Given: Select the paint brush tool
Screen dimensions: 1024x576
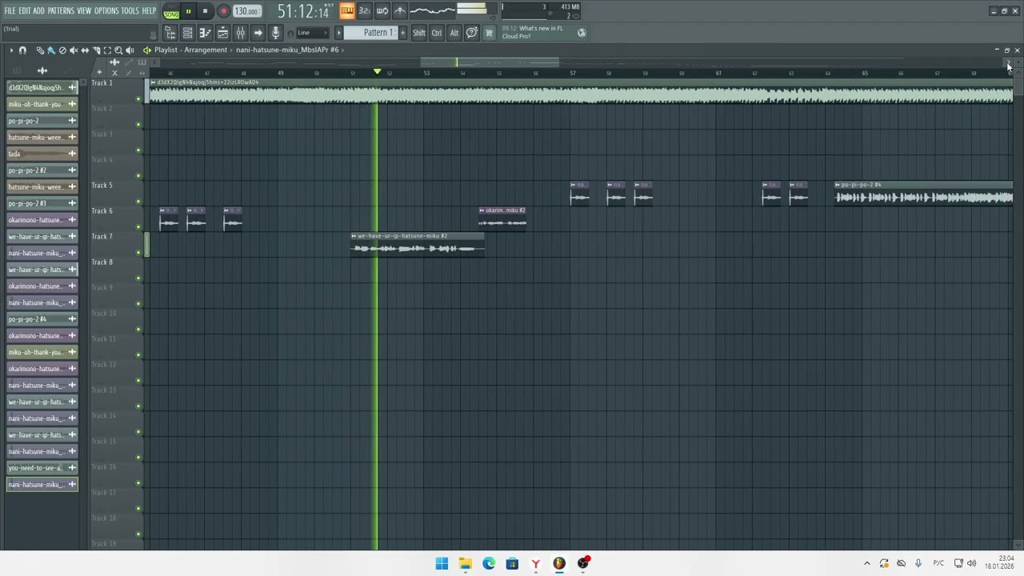Looking at the screenshot, I should coord(51,50).
